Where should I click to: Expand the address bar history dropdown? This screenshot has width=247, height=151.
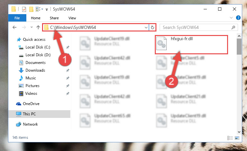[146, 28]
